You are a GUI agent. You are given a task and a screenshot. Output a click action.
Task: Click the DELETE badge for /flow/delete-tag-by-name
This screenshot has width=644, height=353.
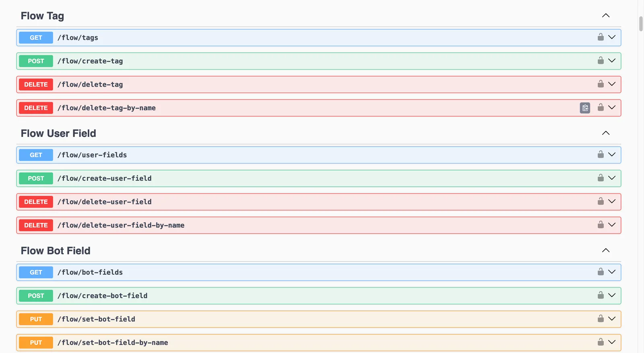(x=36, y=108)
